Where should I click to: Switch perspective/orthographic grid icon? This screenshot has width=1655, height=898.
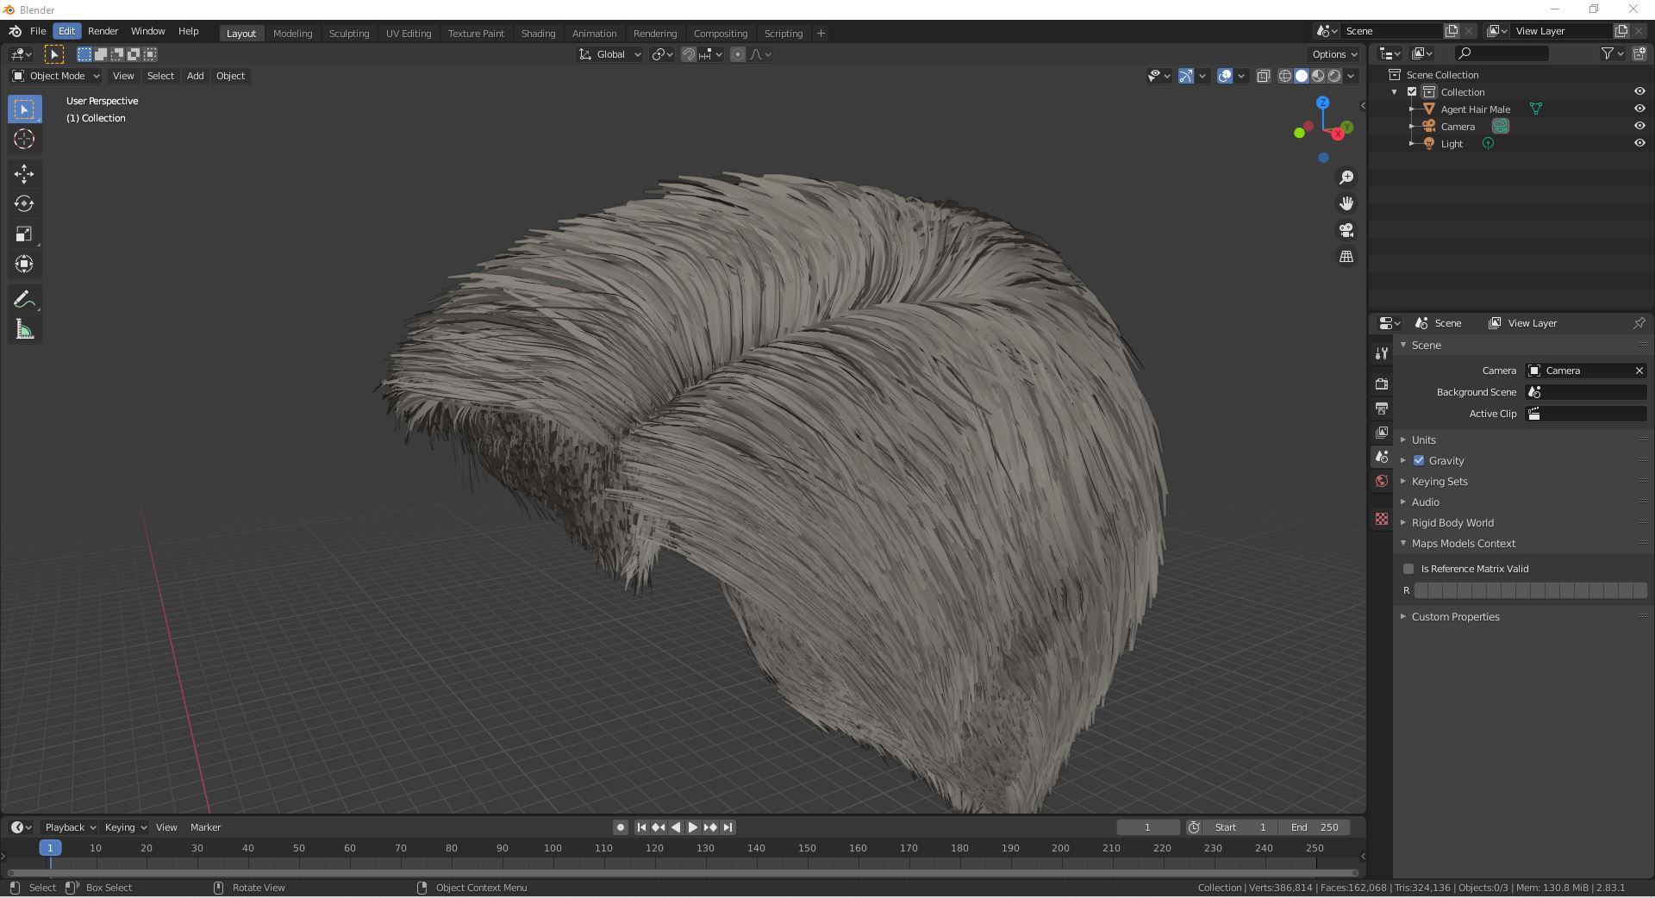coord(1346,257)
